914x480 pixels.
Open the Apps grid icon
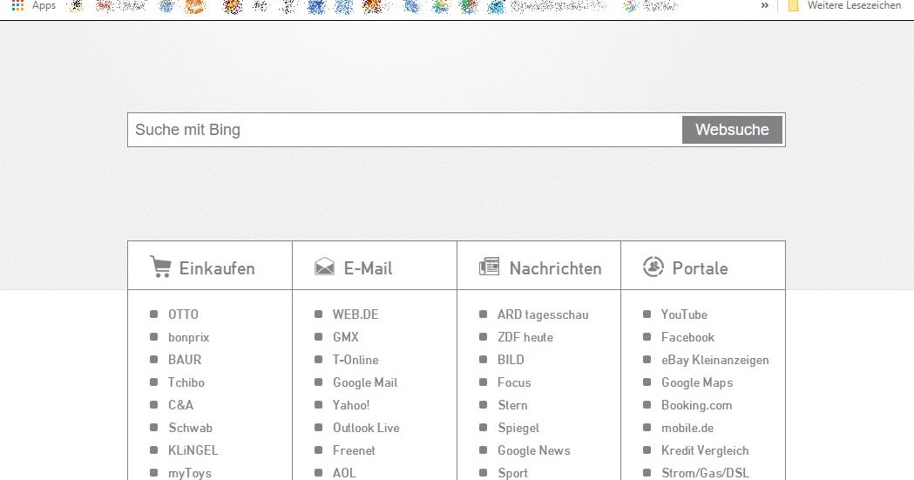pyautogui.click(x=18, y=6)
